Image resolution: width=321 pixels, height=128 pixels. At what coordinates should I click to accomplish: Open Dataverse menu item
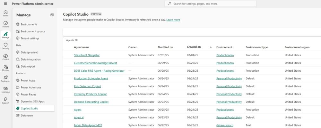pos(34,115)
